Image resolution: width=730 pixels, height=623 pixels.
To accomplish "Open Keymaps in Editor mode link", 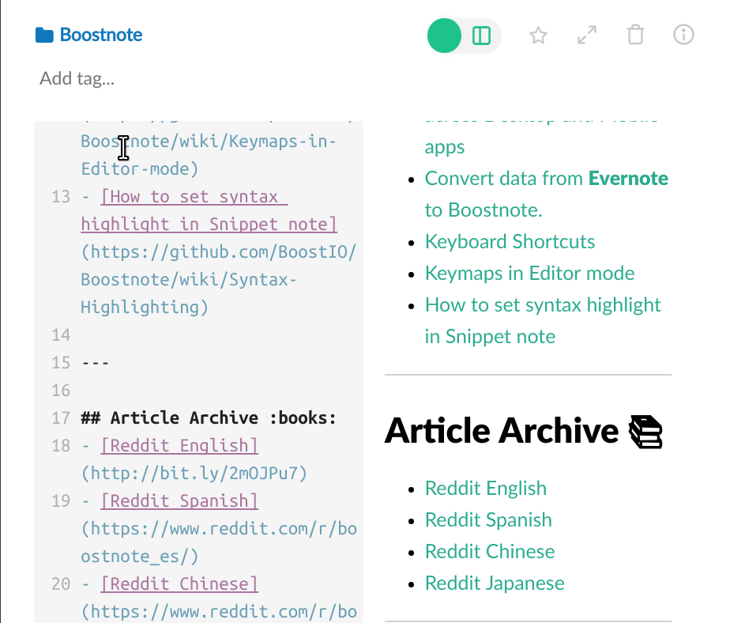I will tap(530, 274).
